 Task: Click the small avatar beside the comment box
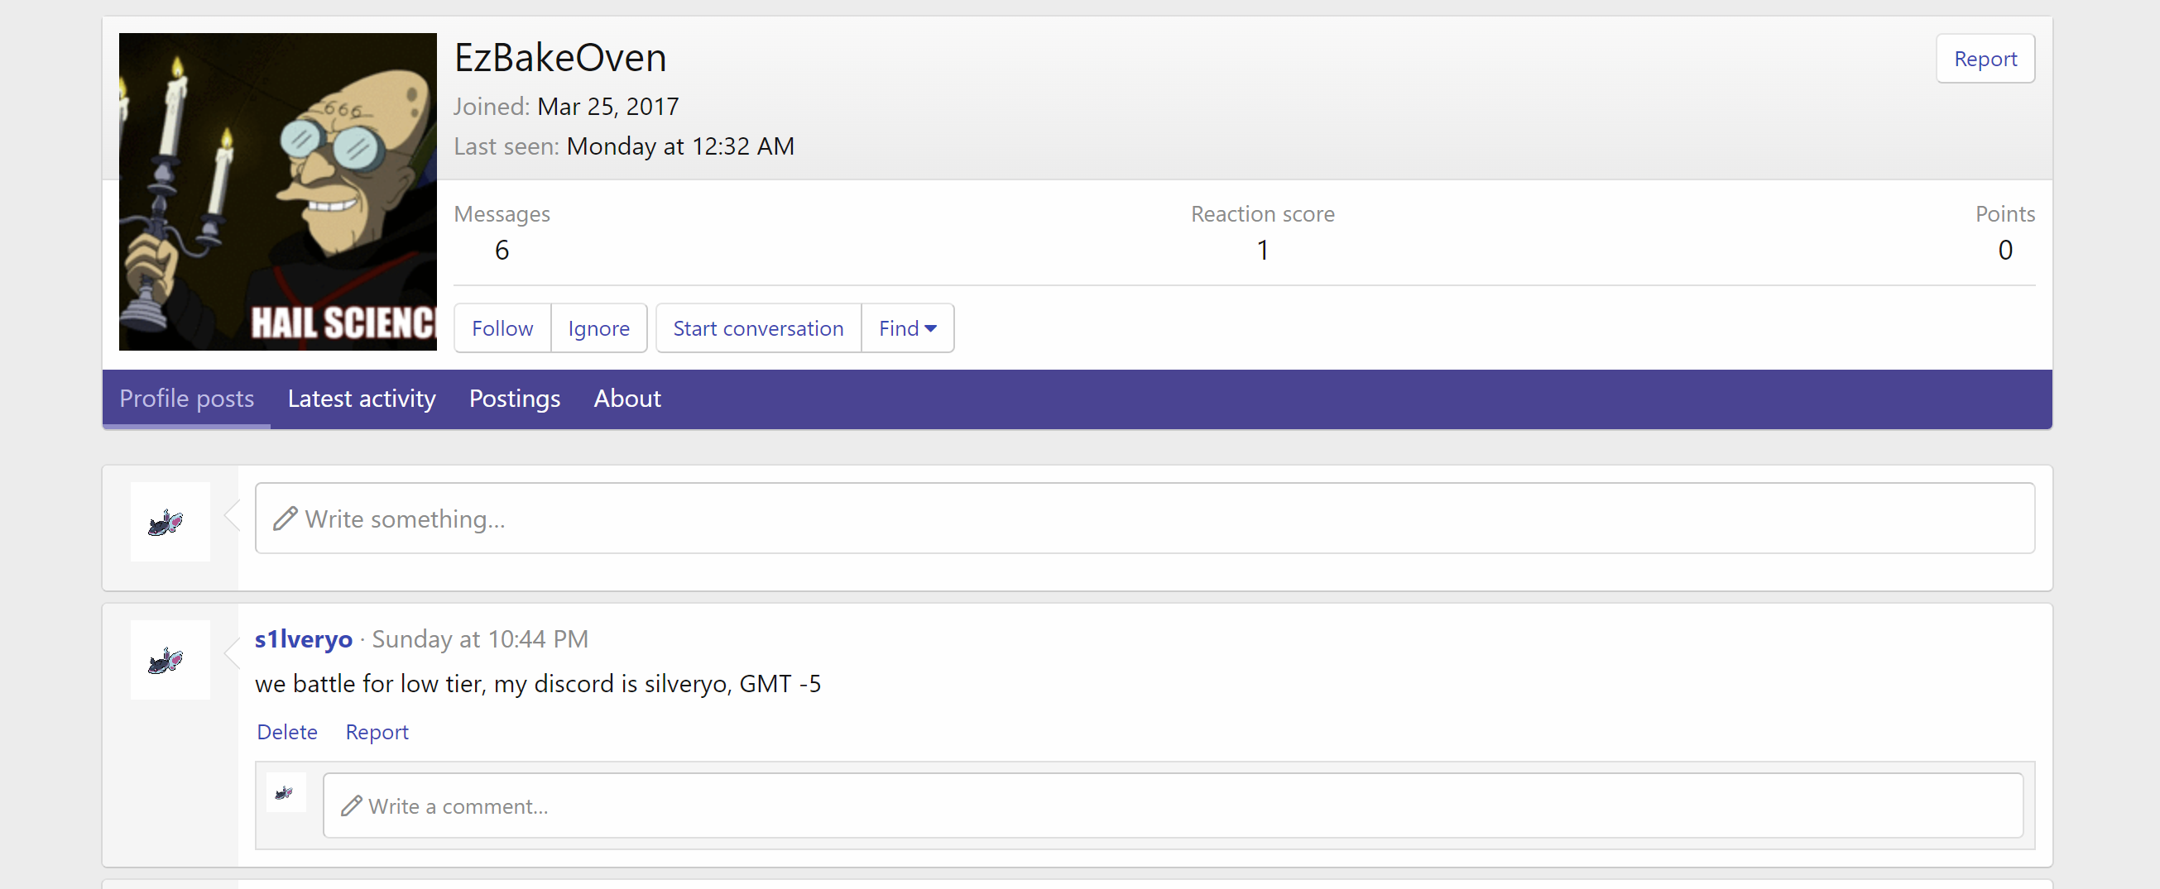(286, 791)
